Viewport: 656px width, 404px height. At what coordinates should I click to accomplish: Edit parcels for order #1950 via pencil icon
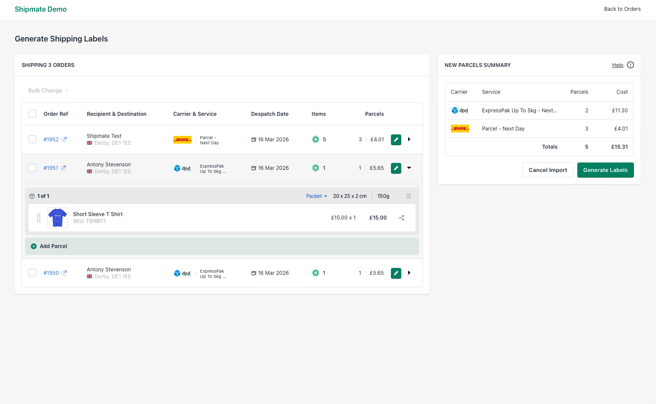pyautogui.click(x=396, y=273)
